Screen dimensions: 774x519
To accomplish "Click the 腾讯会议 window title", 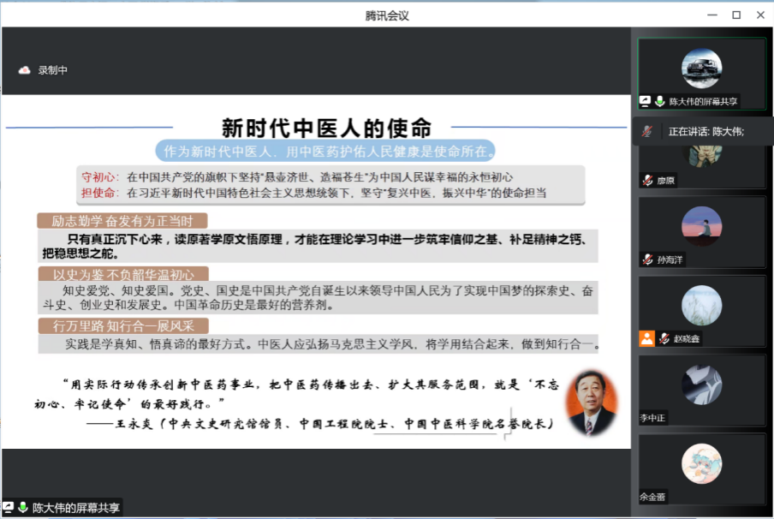I will (x=387, y=15).
